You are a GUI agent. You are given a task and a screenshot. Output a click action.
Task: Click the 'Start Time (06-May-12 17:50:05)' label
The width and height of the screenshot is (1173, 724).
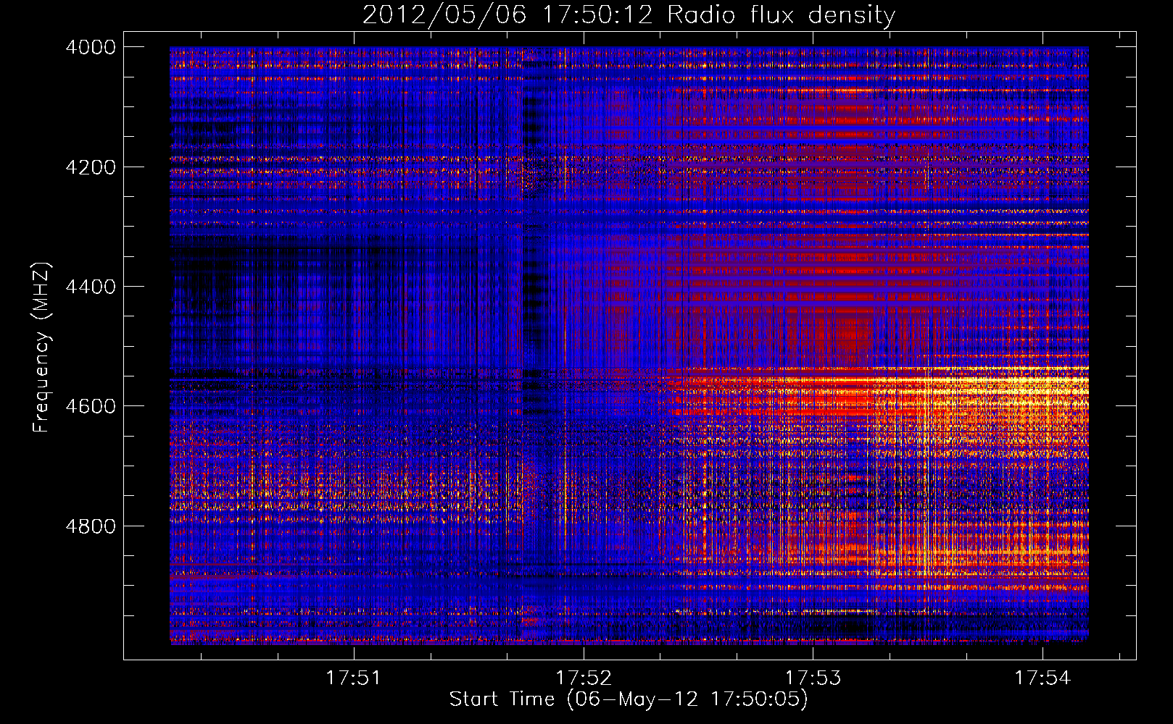pos(629,699)
